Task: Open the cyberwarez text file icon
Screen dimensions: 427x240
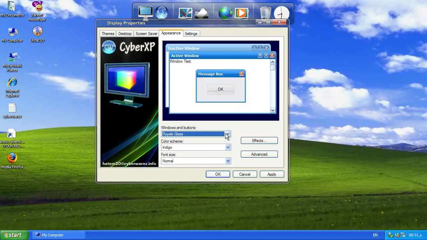Action: pos(12,111)
